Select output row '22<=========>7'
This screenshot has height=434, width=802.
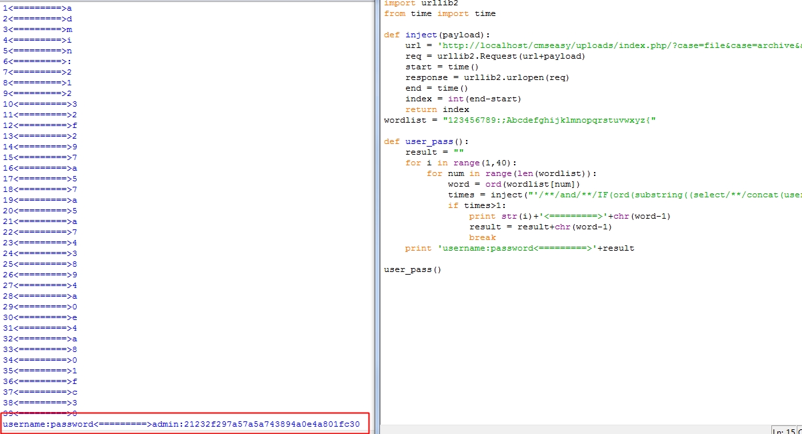pos(40,232)
